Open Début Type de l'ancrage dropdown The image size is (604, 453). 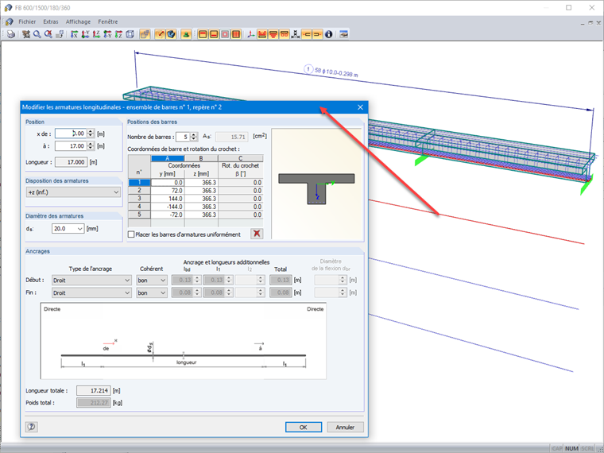[91, 281]
